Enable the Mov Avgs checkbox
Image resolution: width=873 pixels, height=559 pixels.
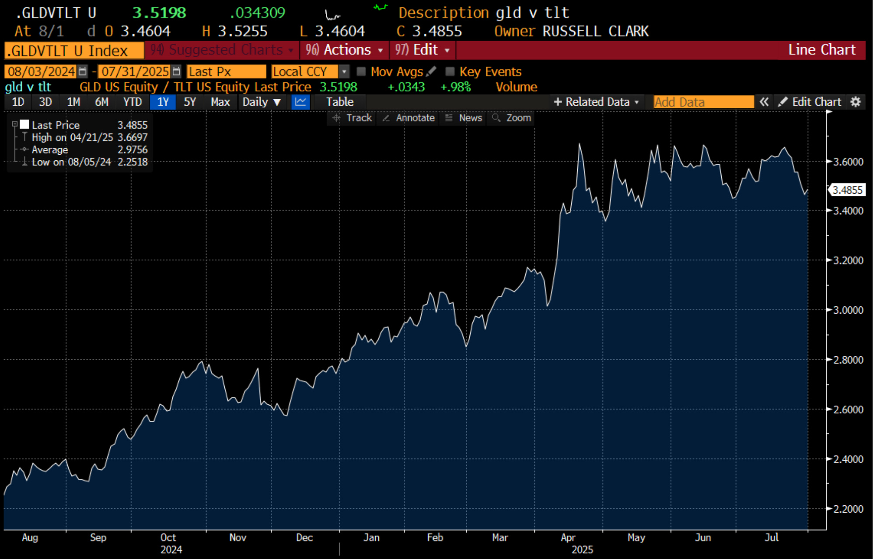[361, 71]
